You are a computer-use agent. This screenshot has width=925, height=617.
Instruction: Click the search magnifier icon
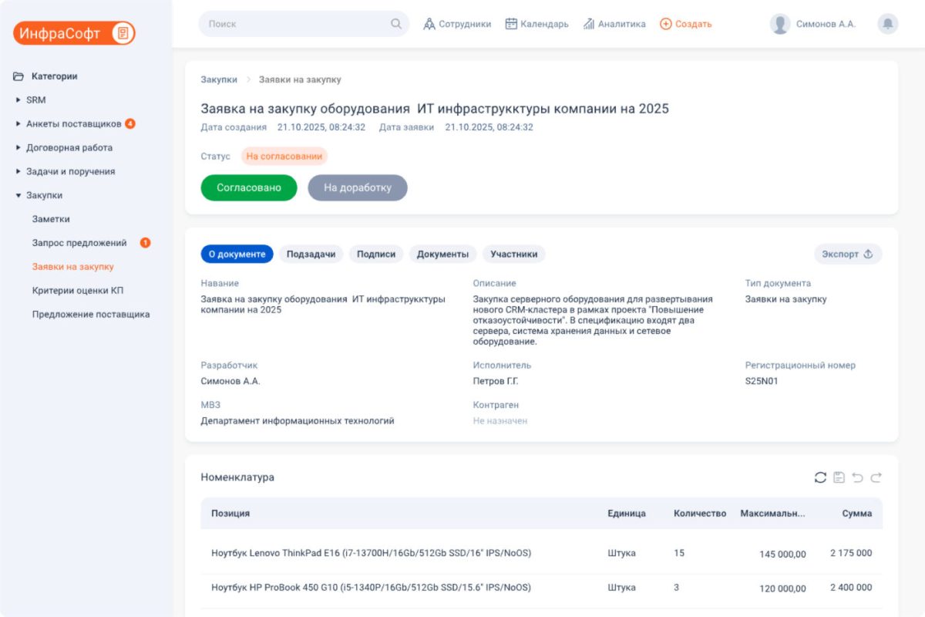(396, 24)
